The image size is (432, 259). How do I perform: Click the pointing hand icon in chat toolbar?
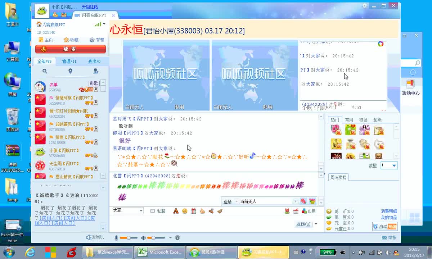(202, 211)
